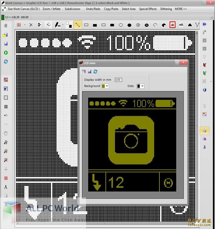
Task: Click the zoom out magnifier
Action: tap(6, 151)
